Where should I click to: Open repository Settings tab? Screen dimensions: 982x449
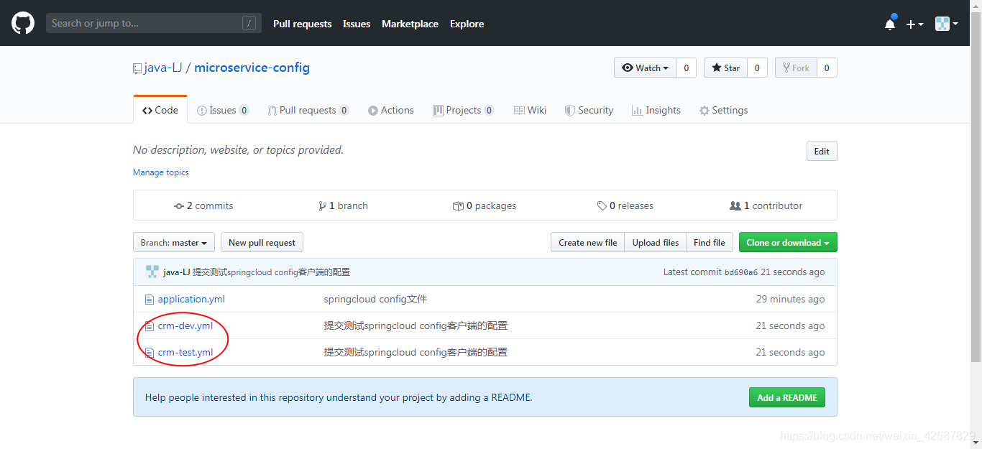click(724, 110)
